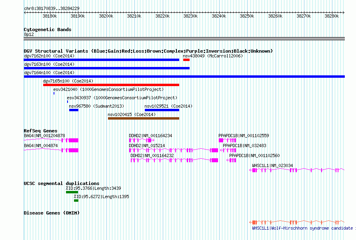Click the nsv1029521 blue variant bar
The image size is (356, 240).
pos(162,110)
